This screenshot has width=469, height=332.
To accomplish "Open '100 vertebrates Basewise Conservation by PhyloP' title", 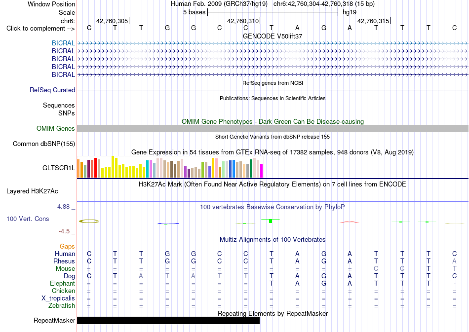I will click(x=273, y=207).
